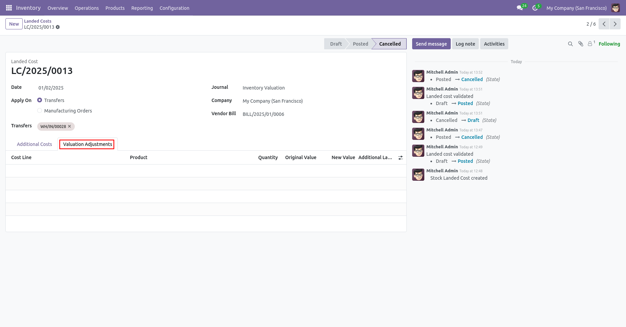Screen dimensions: 626x327
Task: Open the Overview menu
Action: click(58, 8)
